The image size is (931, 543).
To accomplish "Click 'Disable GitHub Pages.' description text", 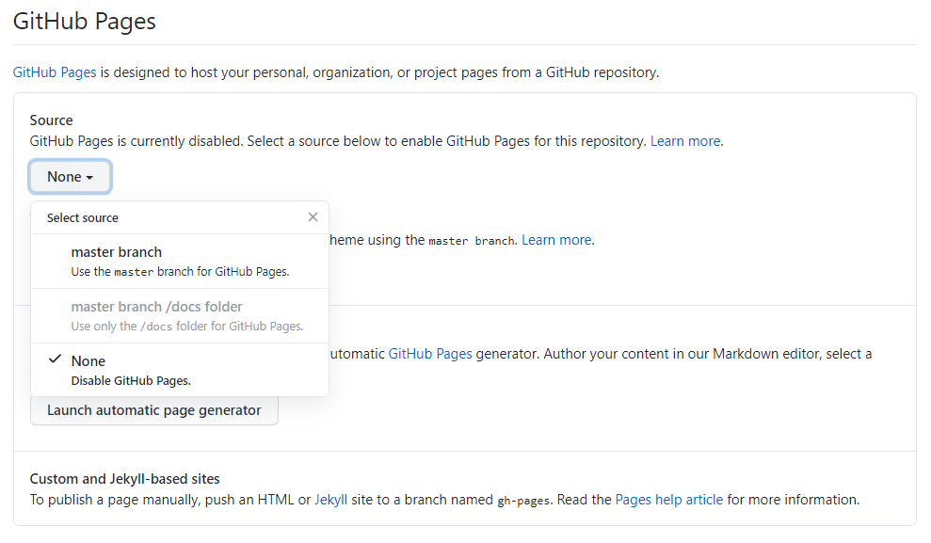I will tap(131, 381).
